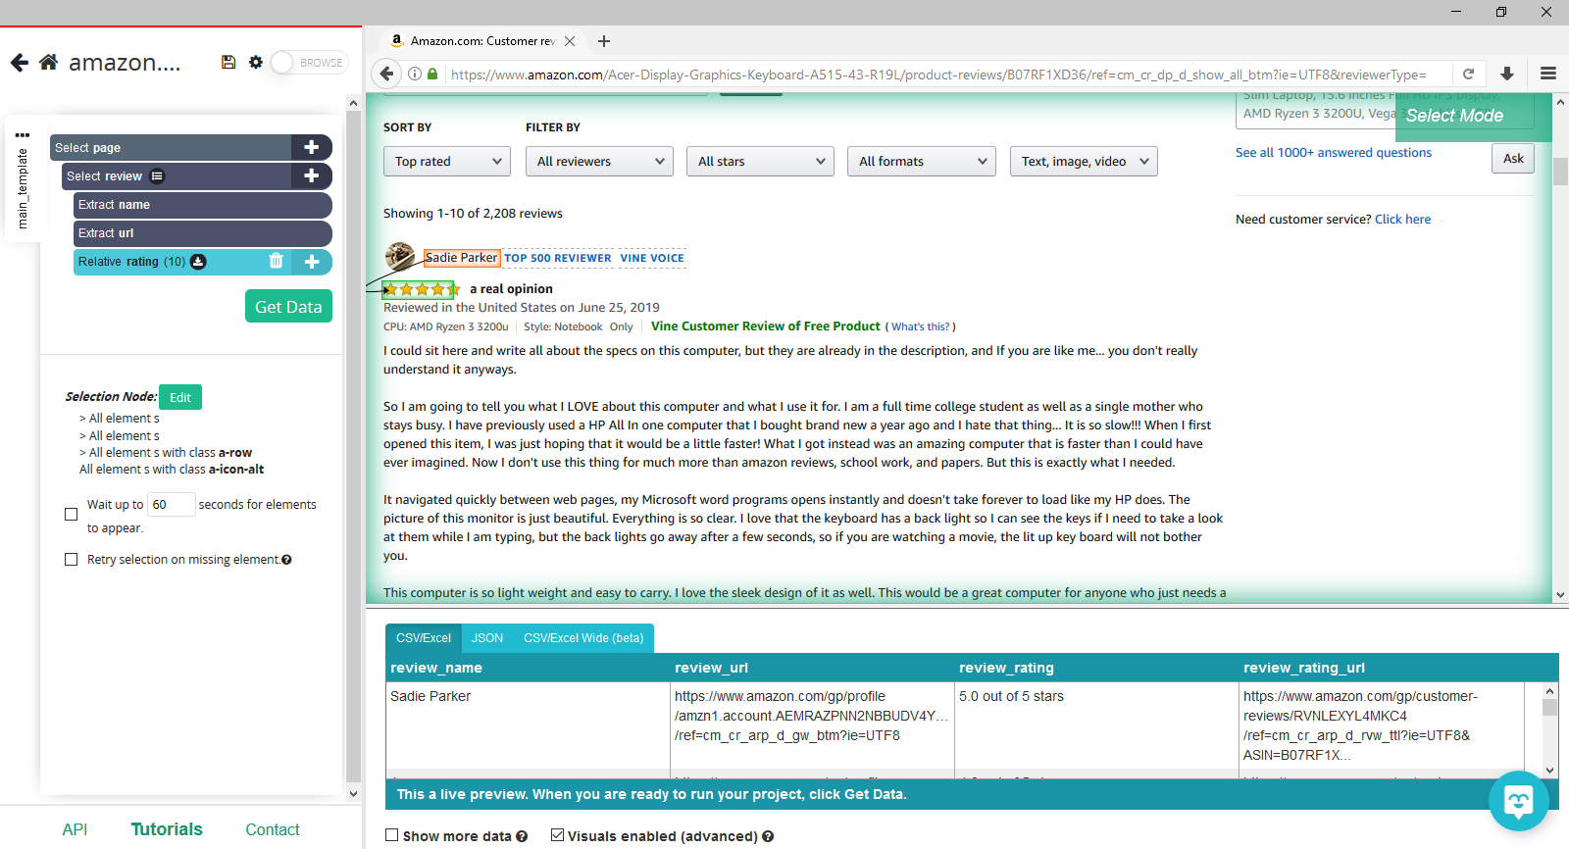1569x849 pixels.
Task: Open the All formats filter dropdown
Action: [922, 162]
